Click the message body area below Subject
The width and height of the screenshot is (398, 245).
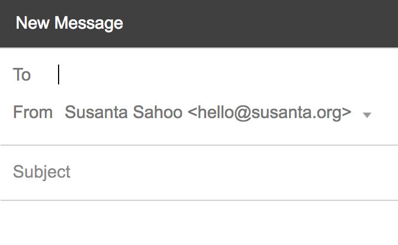click(199, 223)
